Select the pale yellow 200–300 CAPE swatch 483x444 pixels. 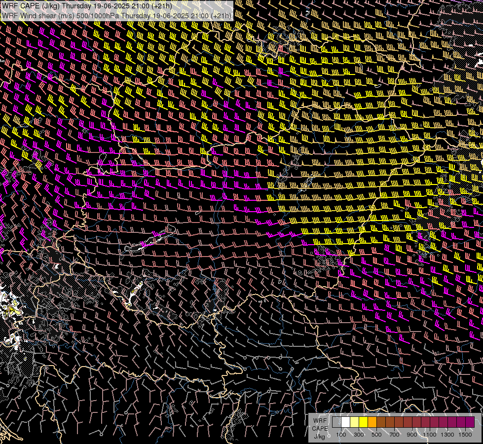coord(355,422)
